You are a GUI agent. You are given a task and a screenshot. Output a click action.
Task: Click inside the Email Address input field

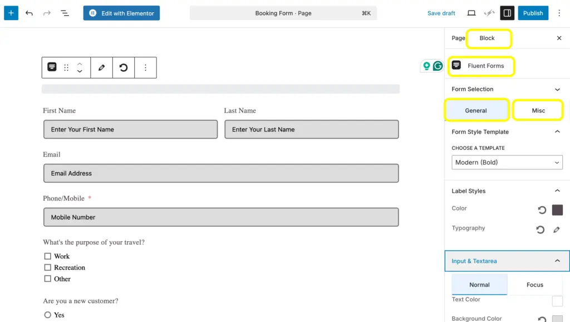(x=221, y=173)
